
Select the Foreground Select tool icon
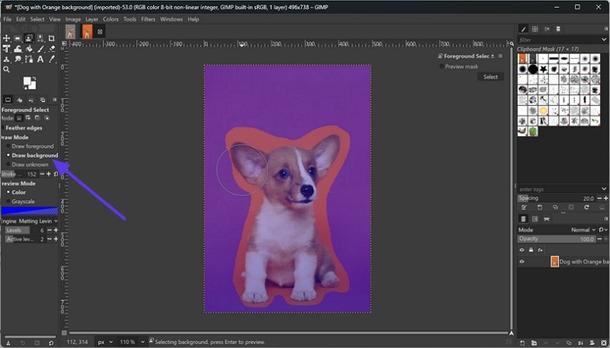[x=29, y=38]
